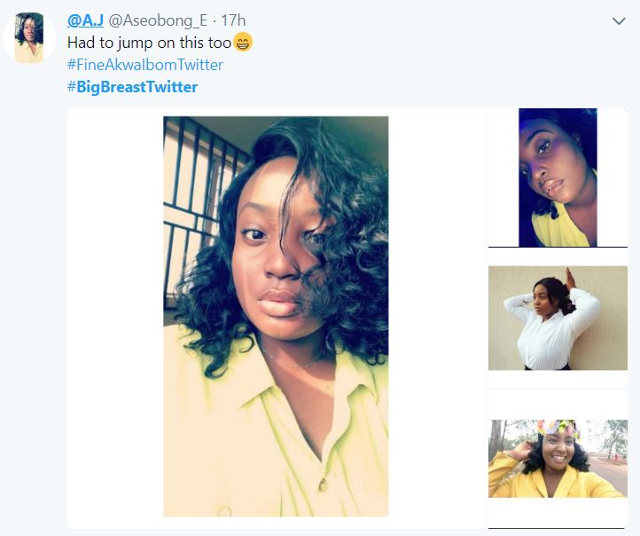Open the large main selfie photo

click(276, 315)
